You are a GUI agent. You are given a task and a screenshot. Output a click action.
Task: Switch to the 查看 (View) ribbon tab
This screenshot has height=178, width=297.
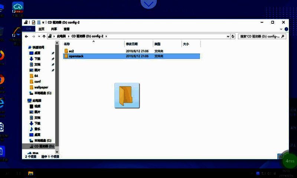pyautogui.click(x=66, y=29)
